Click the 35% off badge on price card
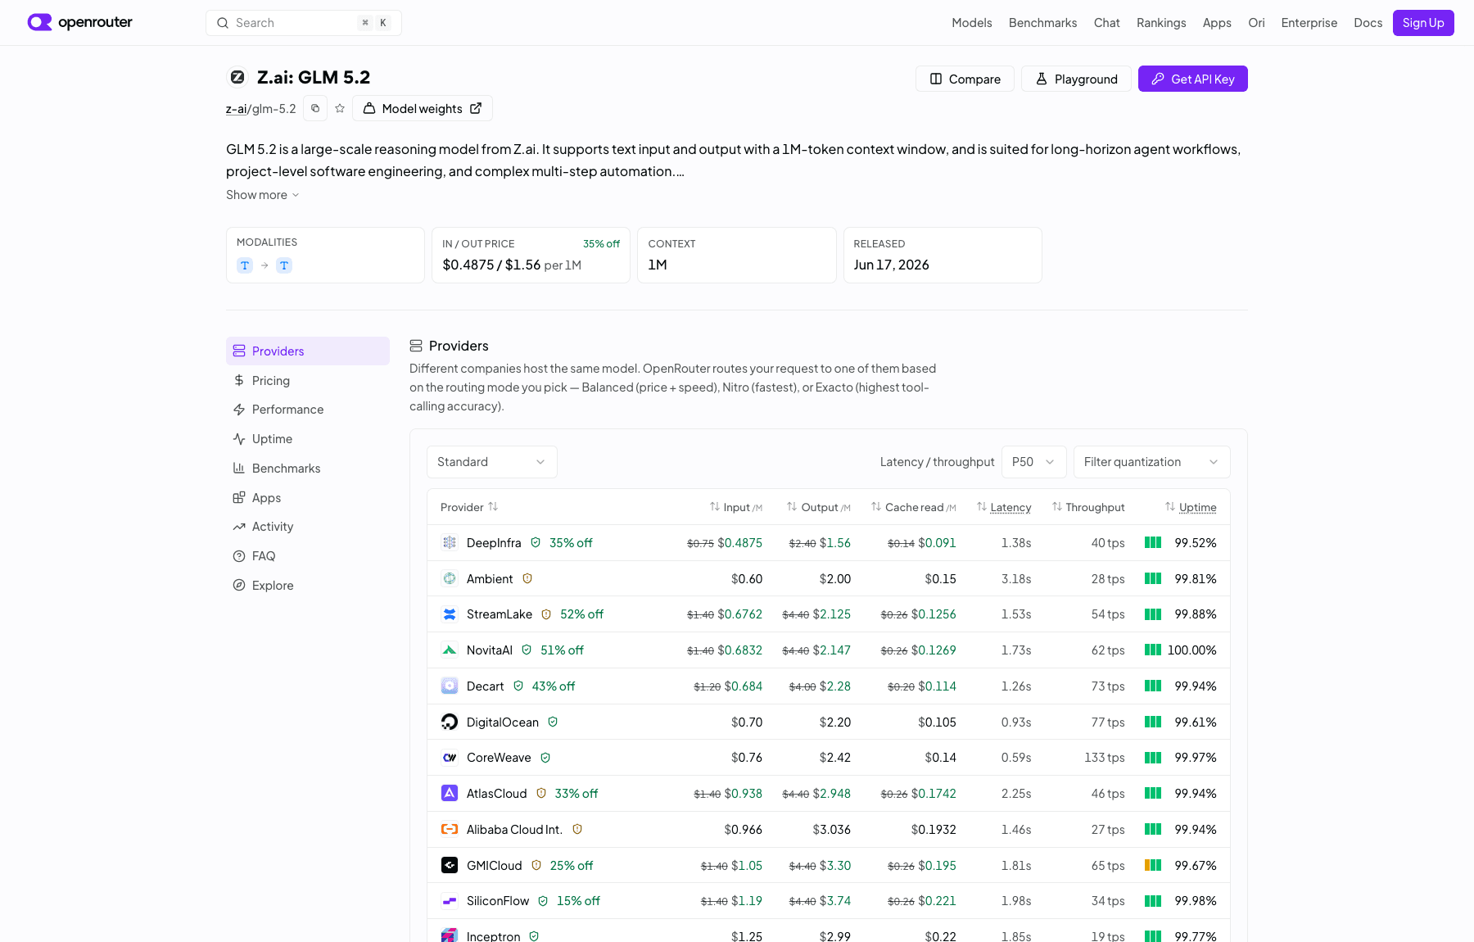This screenshot has width=1474, height=942. pyautogui.click(x=601, y=244)
